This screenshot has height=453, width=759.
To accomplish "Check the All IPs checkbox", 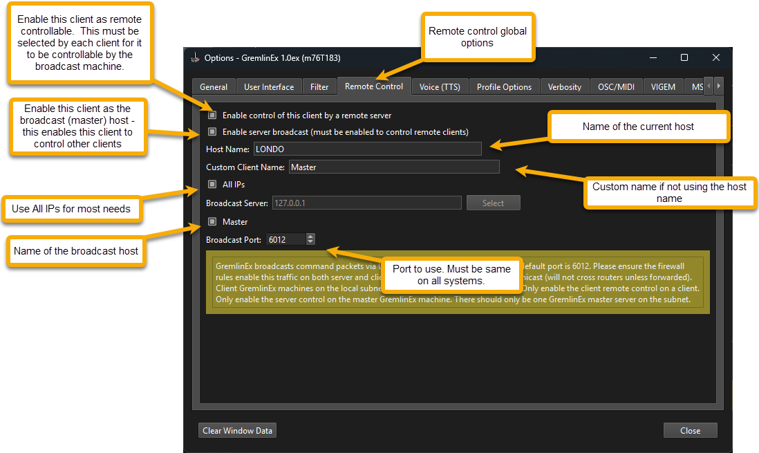I will tap(213, 185).
